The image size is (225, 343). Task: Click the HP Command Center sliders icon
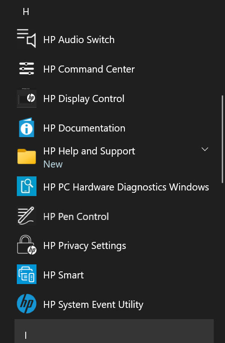pos(27,68)
